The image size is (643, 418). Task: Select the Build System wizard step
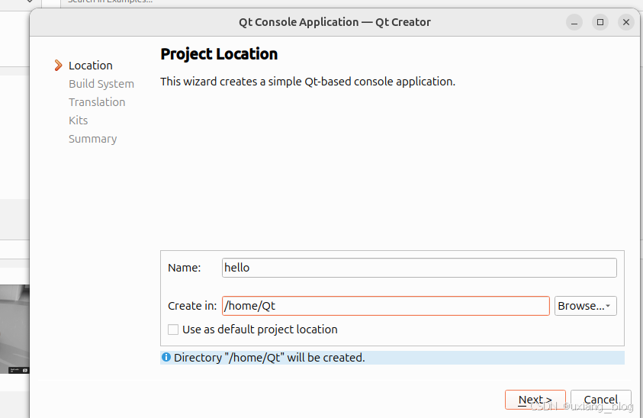tap(101, 84)
